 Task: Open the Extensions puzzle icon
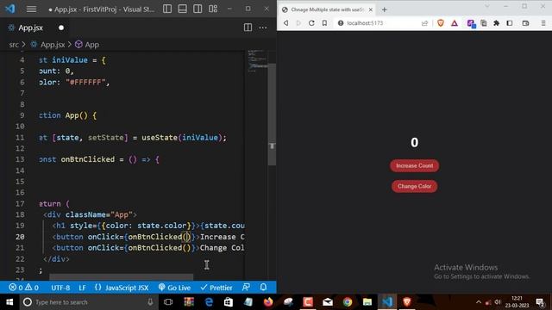[x=497, y=23]
